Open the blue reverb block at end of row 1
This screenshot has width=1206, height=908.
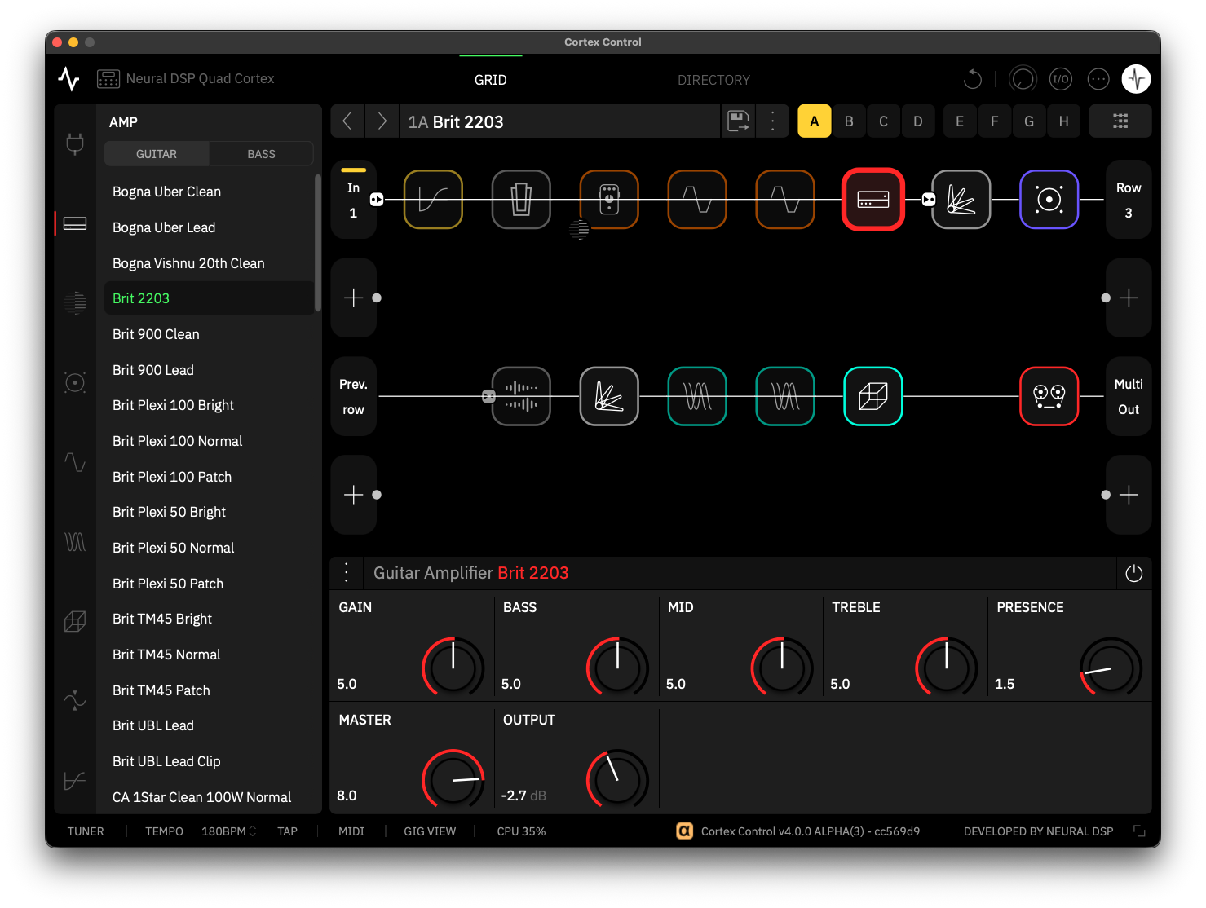[1049, 199]
